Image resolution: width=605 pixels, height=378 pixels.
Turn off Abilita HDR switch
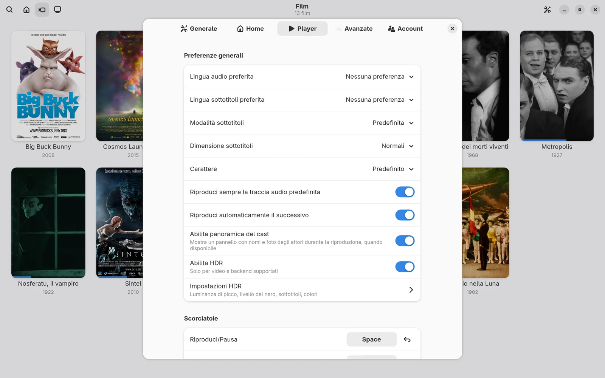point(405,267)
